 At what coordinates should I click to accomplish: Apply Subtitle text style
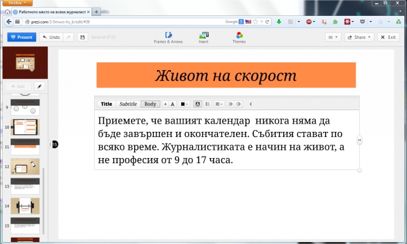pos(128,104)
